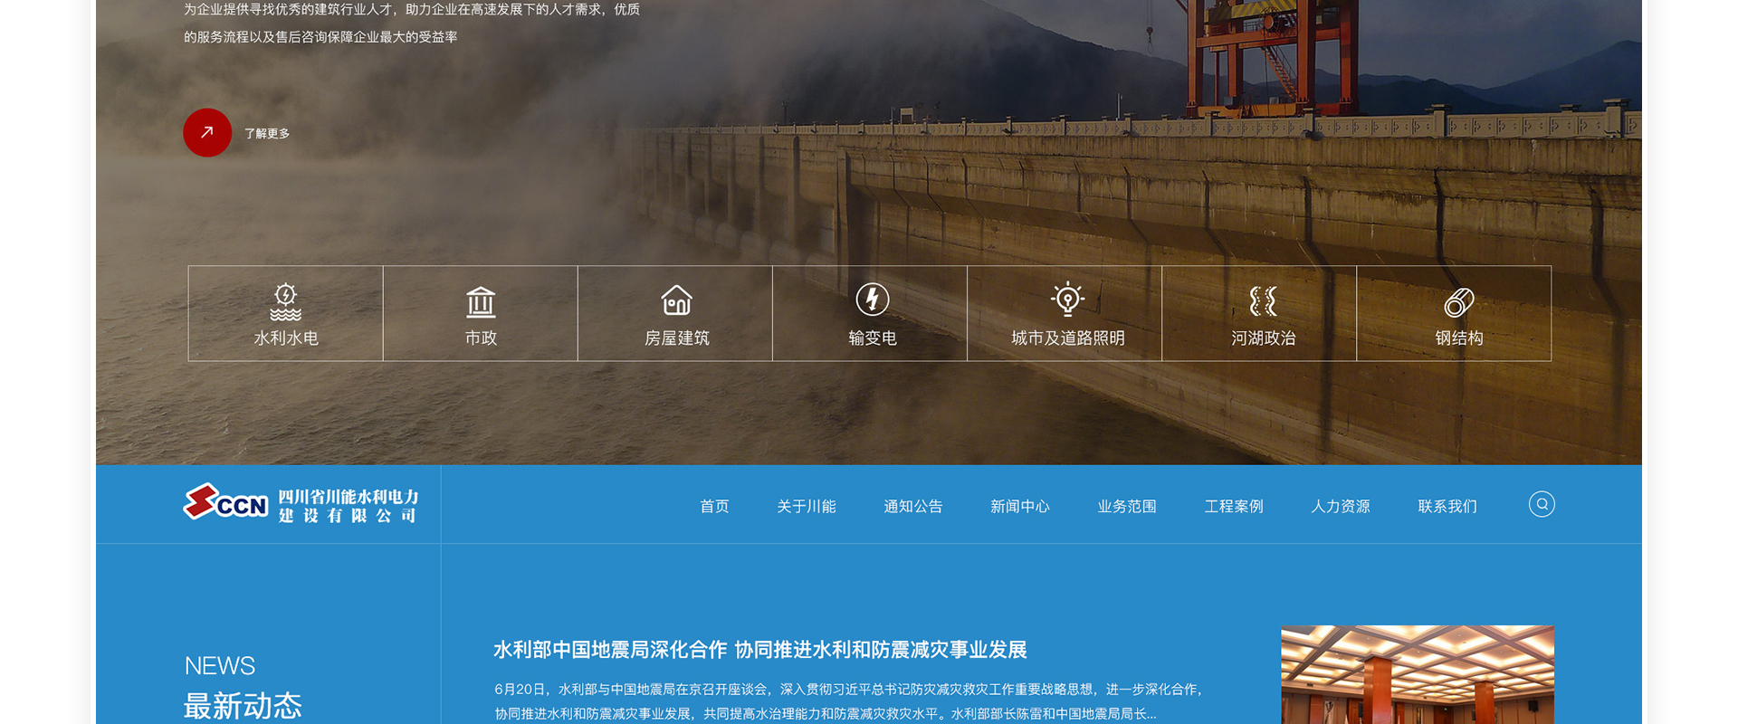Open the 城市及道路照明 light bulb icon
1738x724 pixels.
click(1067, 300)
